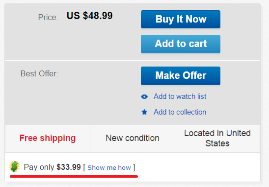The width and height of the screenshot is (269, 187).
Task: Click the Best Offer: label
Action: (x=39, y=74)
